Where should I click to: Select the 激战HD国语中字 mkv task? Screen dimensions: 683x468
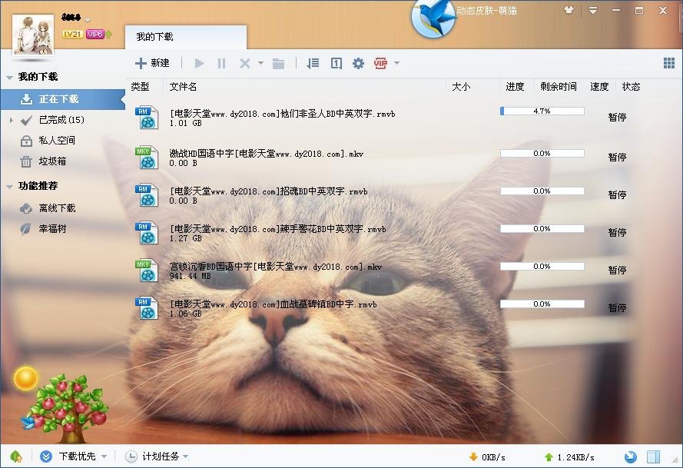266,154
